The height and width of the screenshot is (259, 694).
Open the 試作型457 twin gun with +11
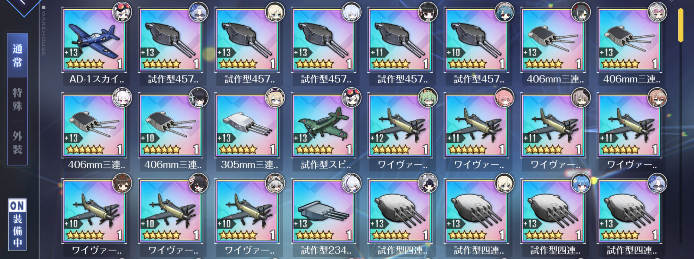(399, 40)
